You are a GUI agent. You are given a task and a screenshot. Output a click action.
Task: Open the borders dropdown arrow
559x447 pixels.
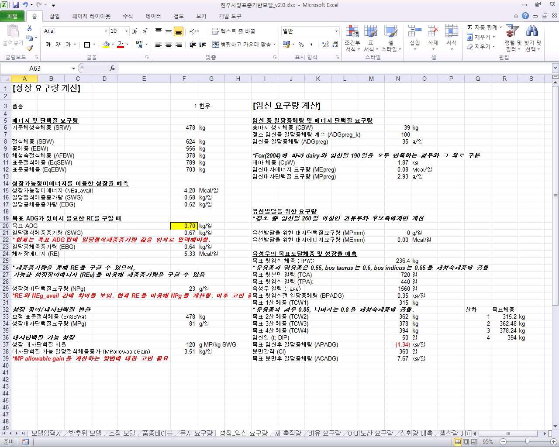click(94, 45)
